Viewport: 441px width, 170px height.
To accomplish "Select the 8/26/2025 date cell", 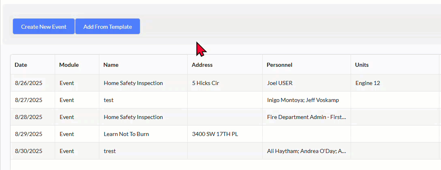I will (29, 83).
